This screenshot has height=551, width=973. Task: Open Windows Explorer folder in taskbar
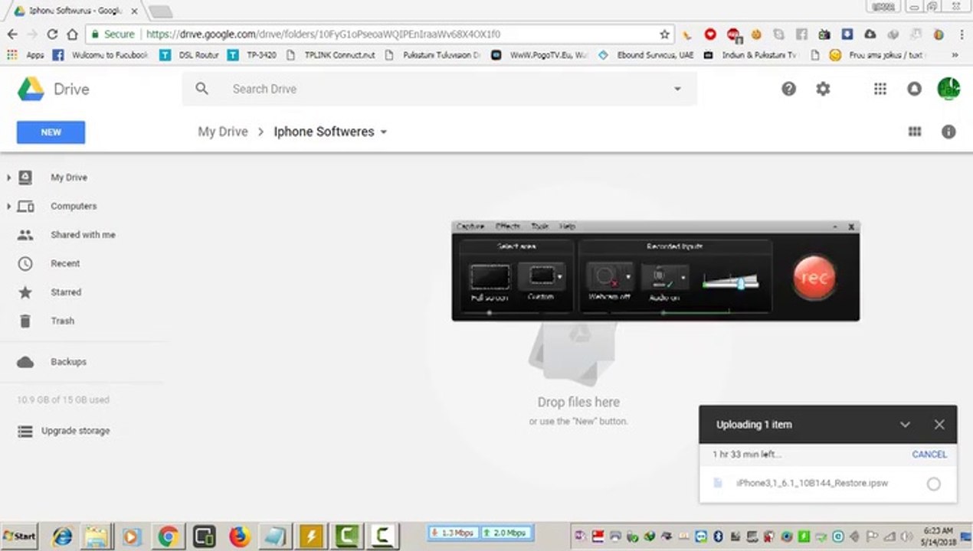pos(97,536)
